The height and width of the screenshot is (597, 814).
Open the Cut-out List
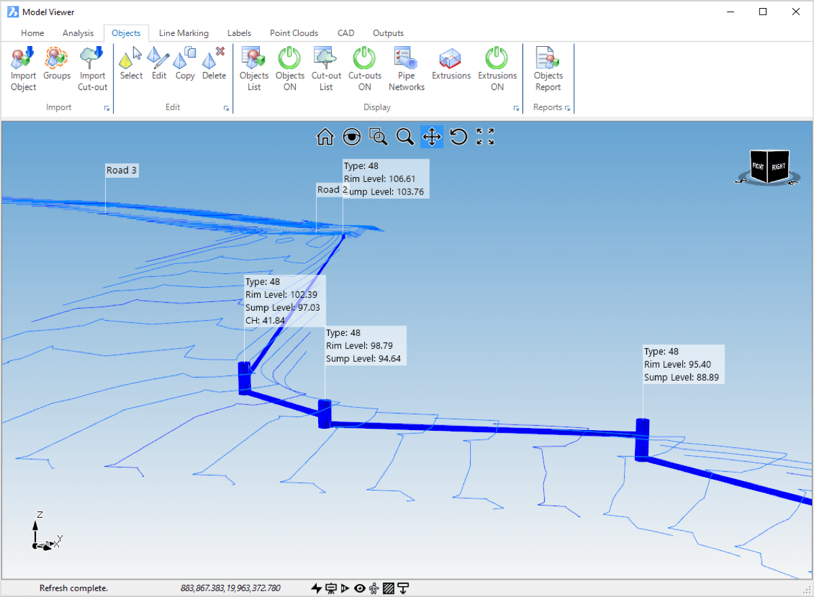coord(326,69)
